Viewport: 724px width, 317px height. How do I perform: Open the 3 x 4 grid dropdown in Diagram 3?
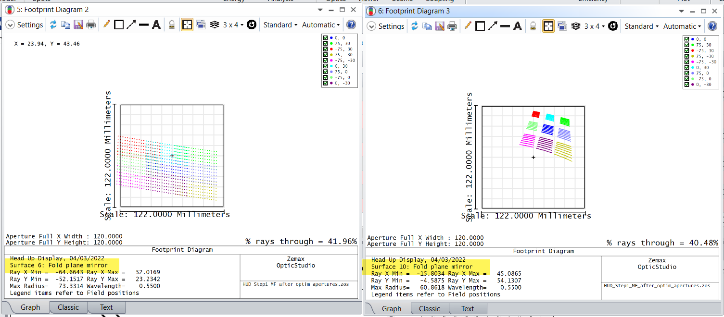594,26
